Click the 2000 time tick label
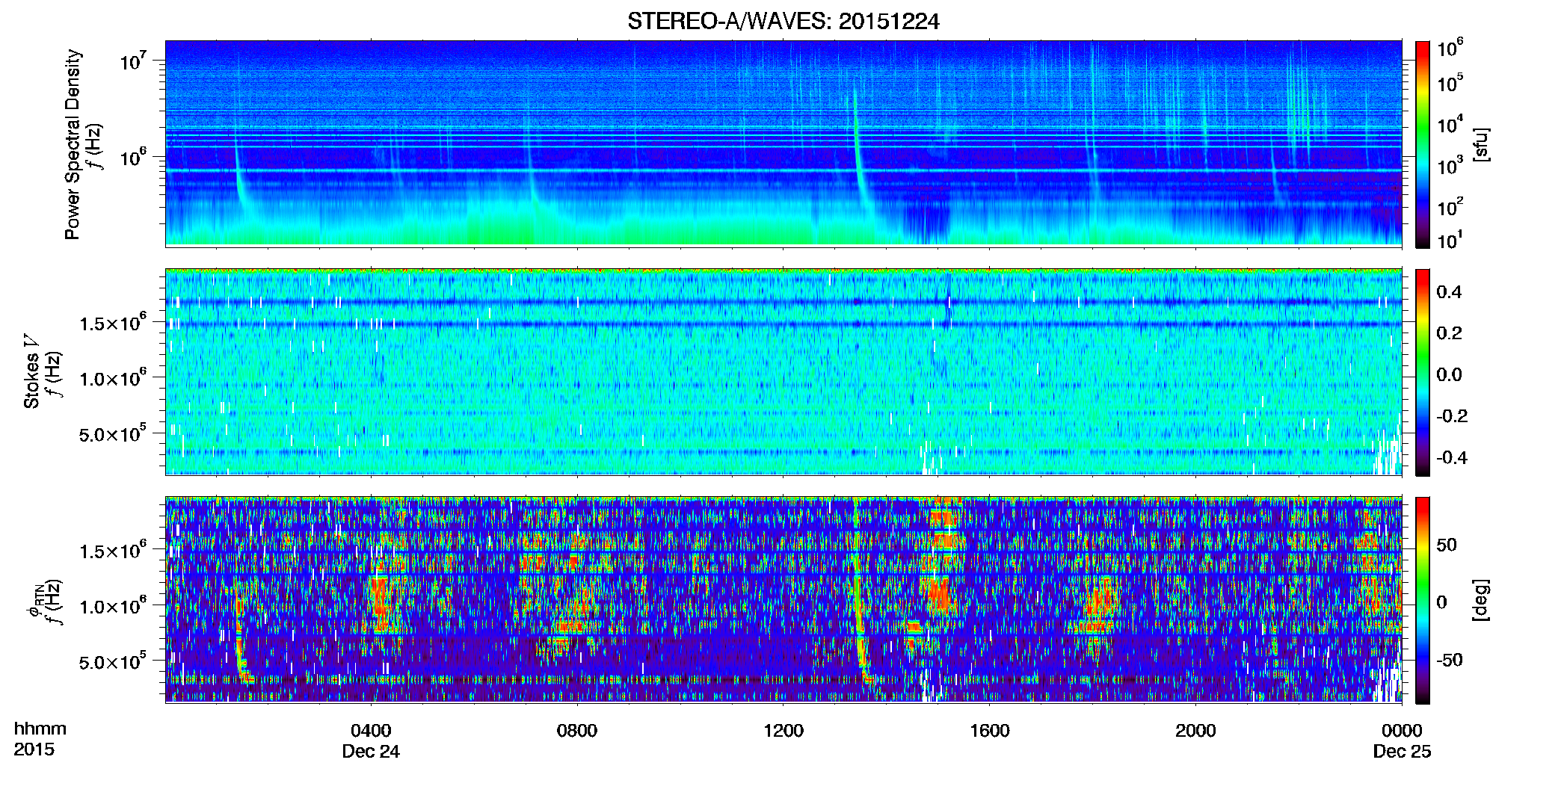Viewport: 1567px width, 807px height. (1195, 731)
